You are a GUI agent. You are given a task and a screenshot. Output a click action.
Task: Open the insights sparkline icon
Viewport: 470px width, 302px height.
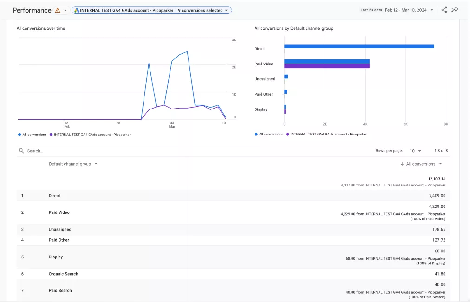coord(455,10)
